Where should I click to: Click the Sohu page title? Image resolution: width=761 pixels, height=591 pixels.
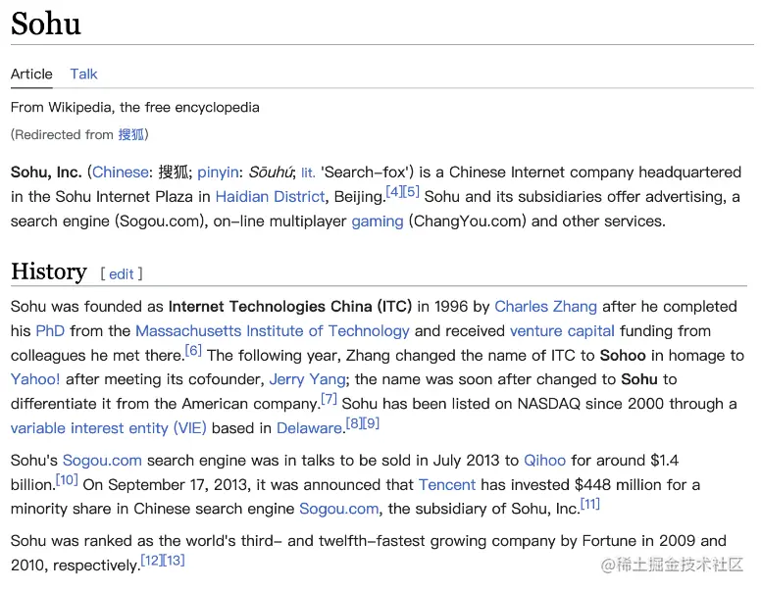(x=46, y=24)
